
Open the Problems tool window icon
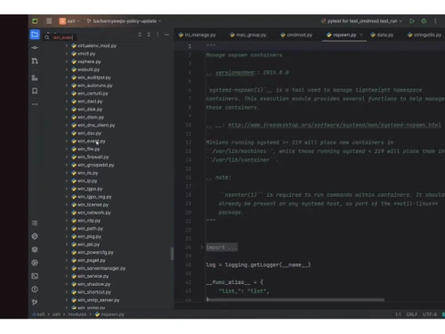click(x=35, y=289)
